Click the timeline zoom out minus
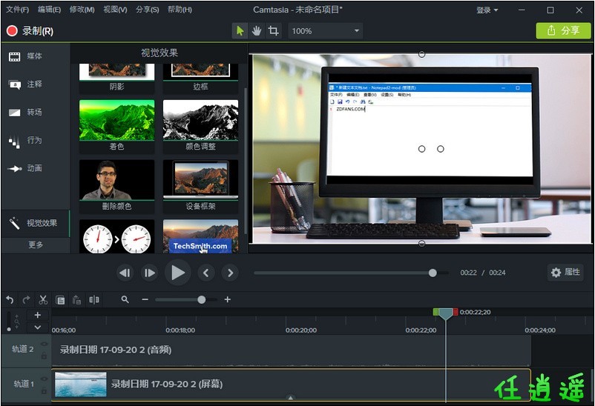 145,300
